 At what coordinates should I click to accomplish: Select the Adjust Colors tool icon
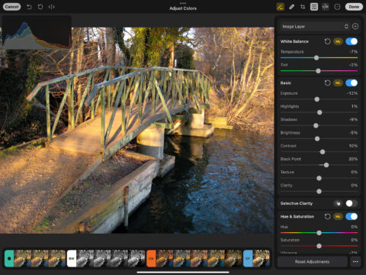(x=281, y=7)
